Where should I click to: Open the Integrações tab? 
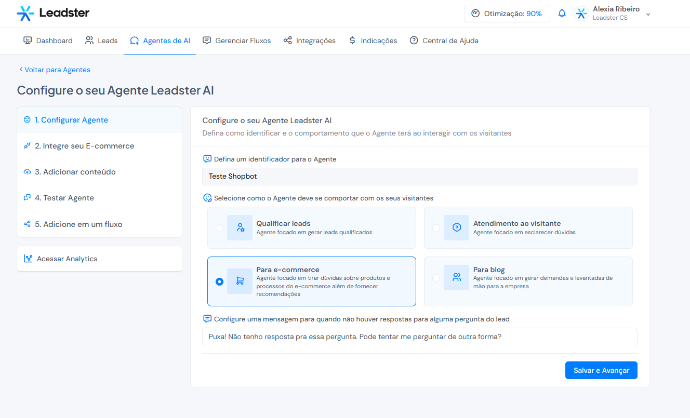coord(310,41)
